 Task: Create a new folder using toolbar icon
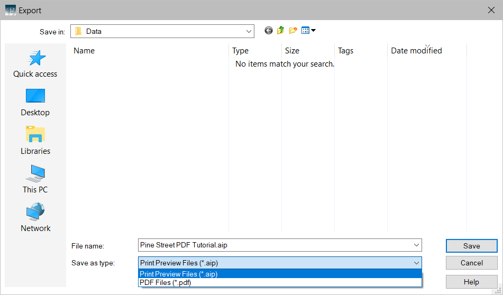[x=293, y=31]
